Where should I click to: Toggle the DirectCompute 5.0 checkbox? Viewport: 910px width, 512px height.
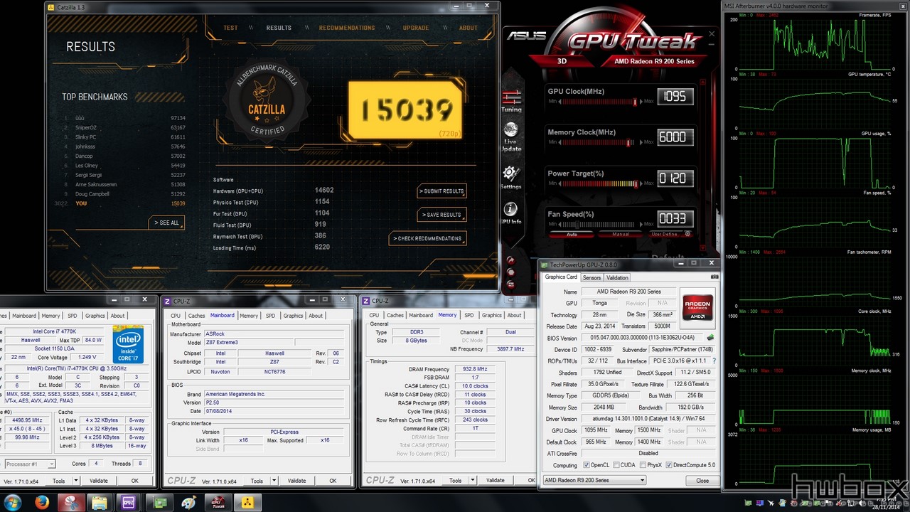tap(668, 465)
